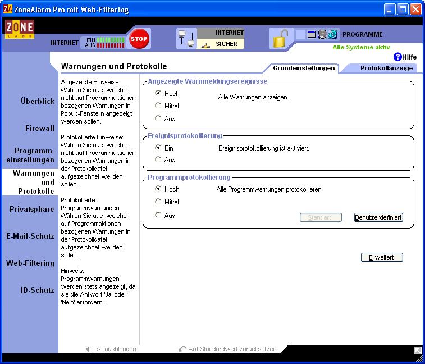Select Aus for Angezeigte Warnmeldungsereignisse
This screenshot has width=425, height=364.
[x=158, y=118]
